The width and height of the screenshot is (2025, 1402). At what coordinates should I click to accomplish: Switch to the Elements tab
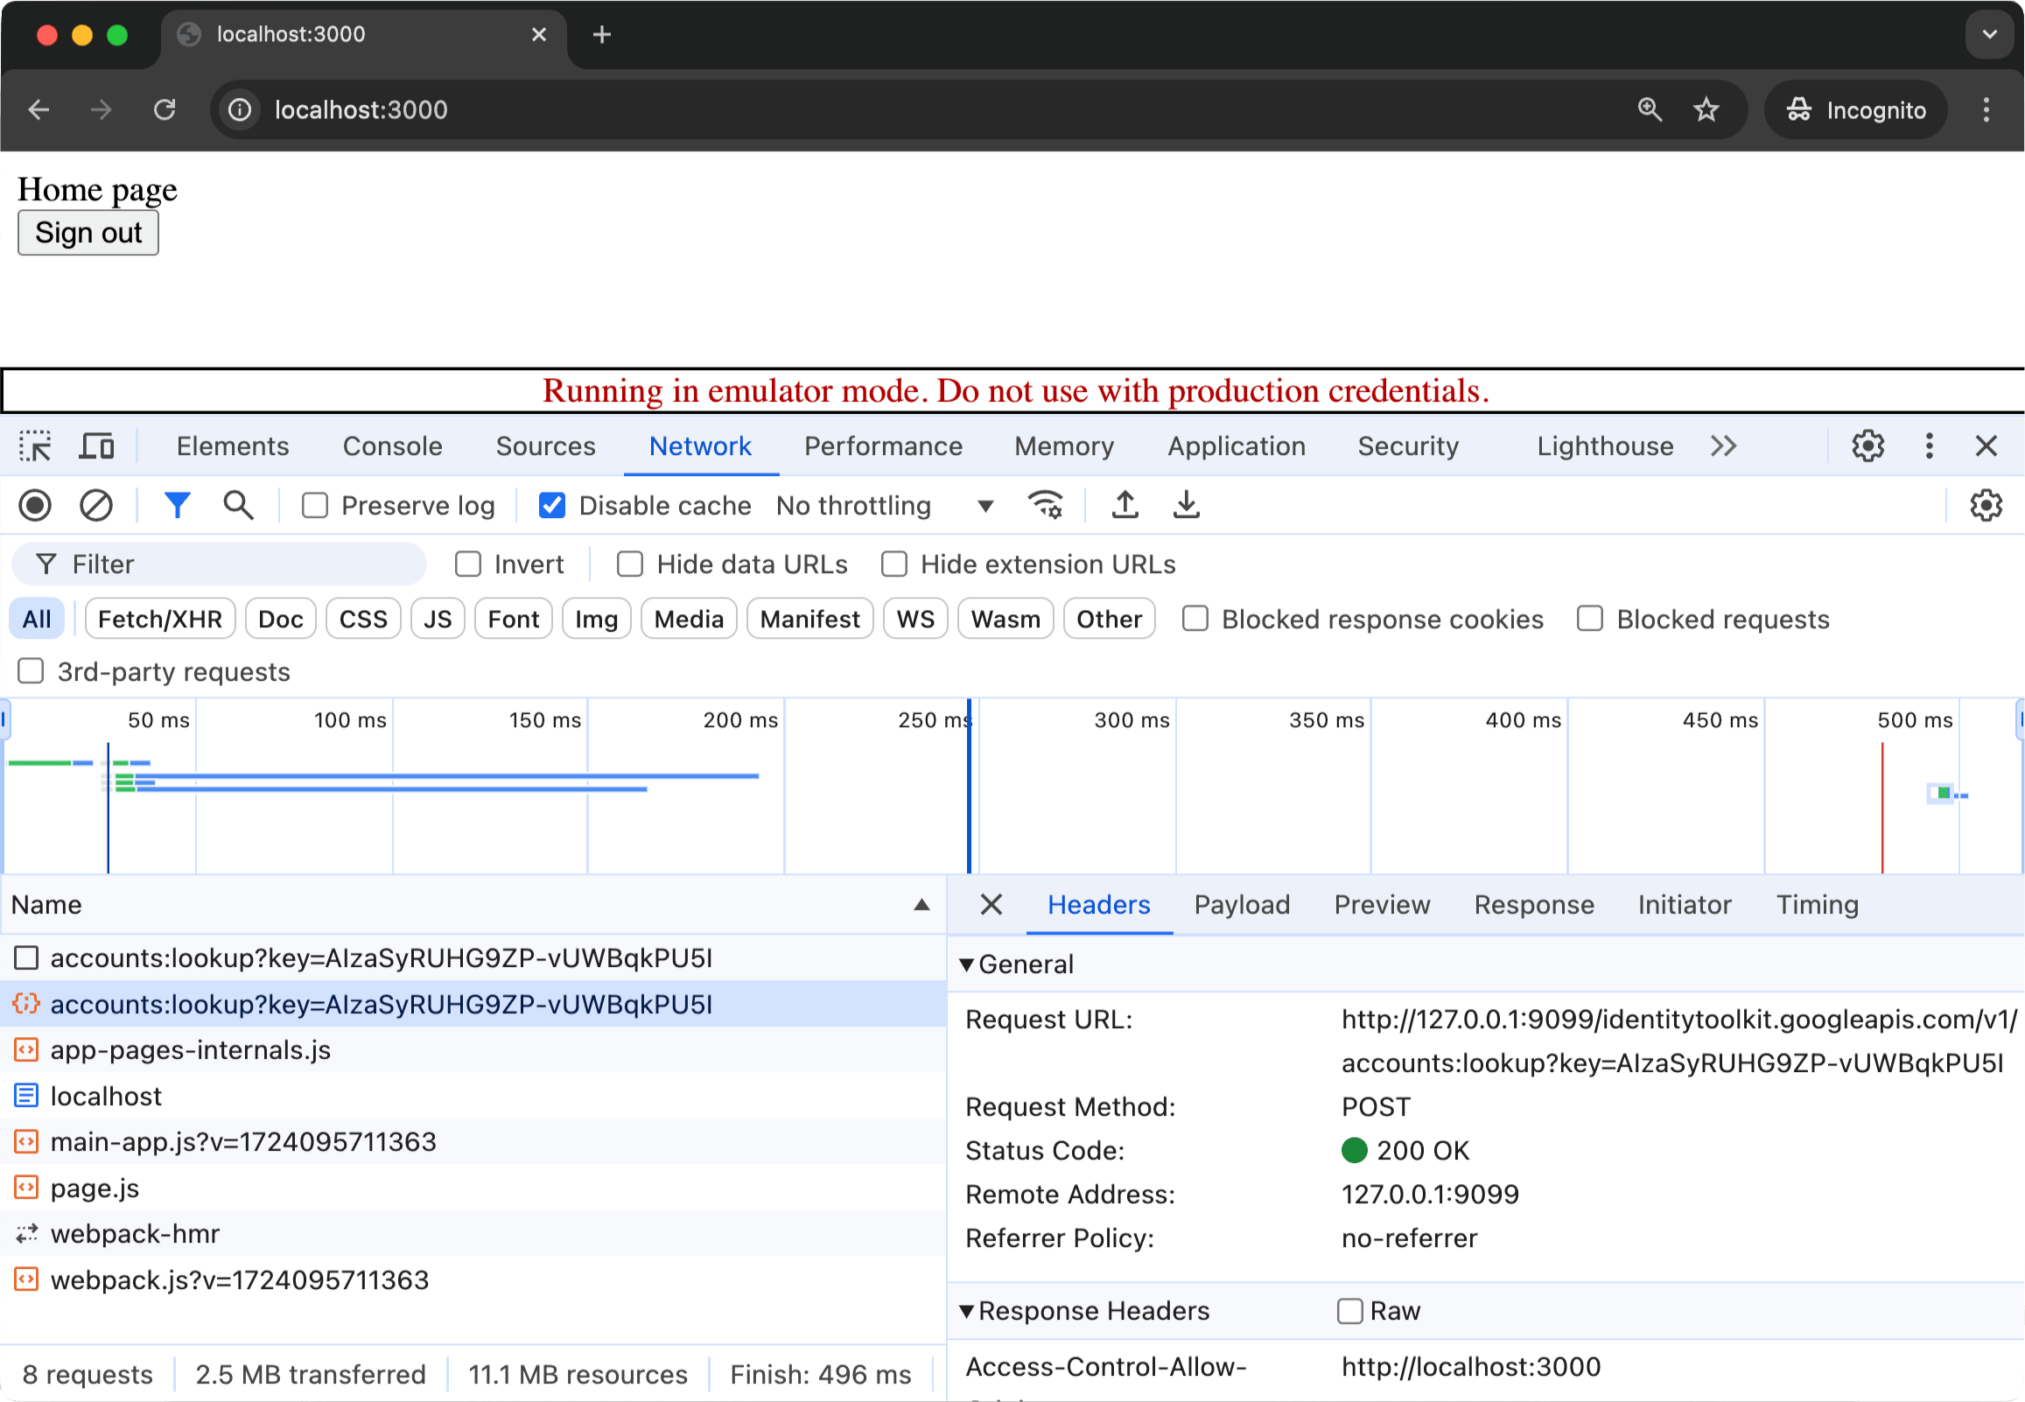pos(233,446)
